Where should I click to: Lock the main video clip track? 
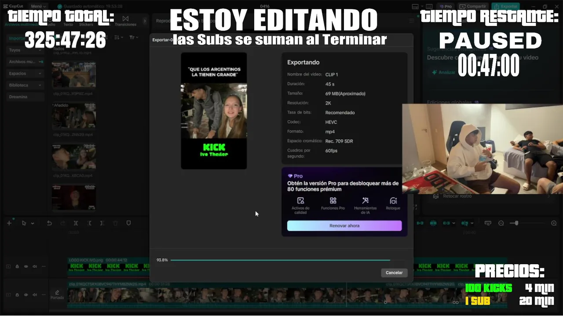pyautogui.click(x=17, y=294)
